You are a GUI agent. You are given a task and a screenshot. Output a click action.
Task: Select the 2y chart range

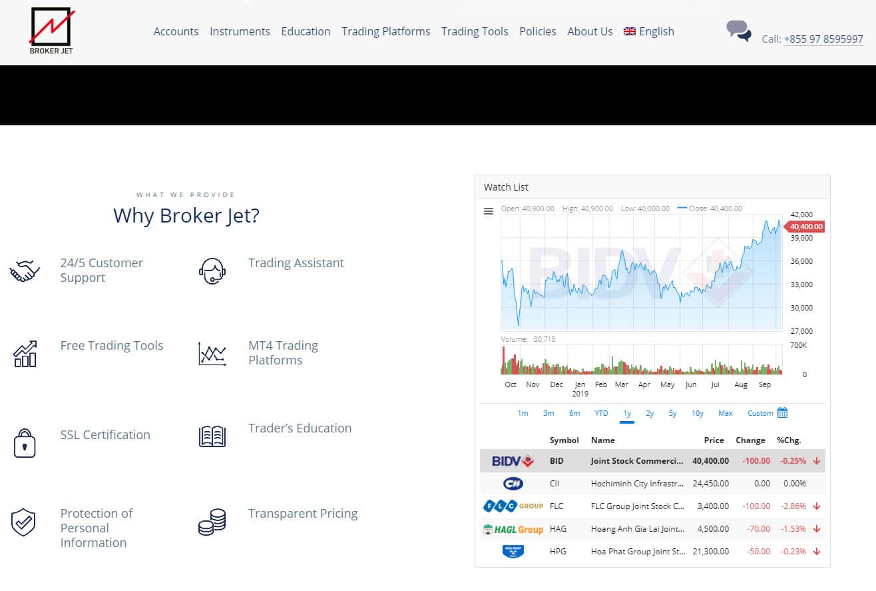650,413
